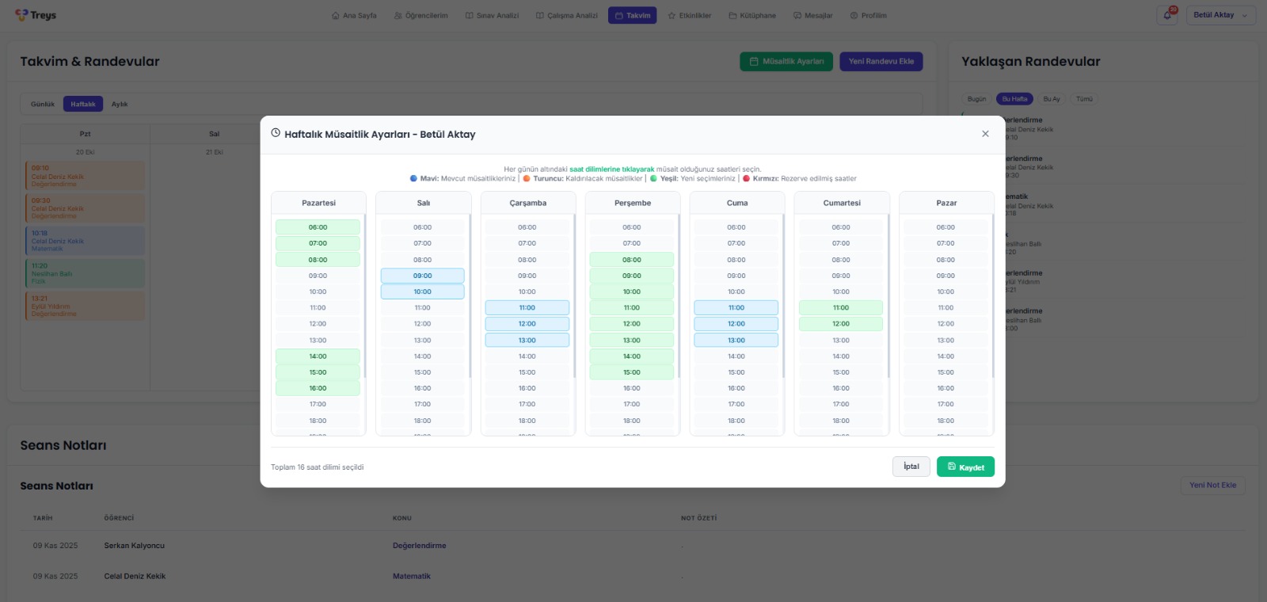Open the Kütüphane navigation item
This screenshot has width=1267, height=602.
pyautogui.click(x=752, y=15)
